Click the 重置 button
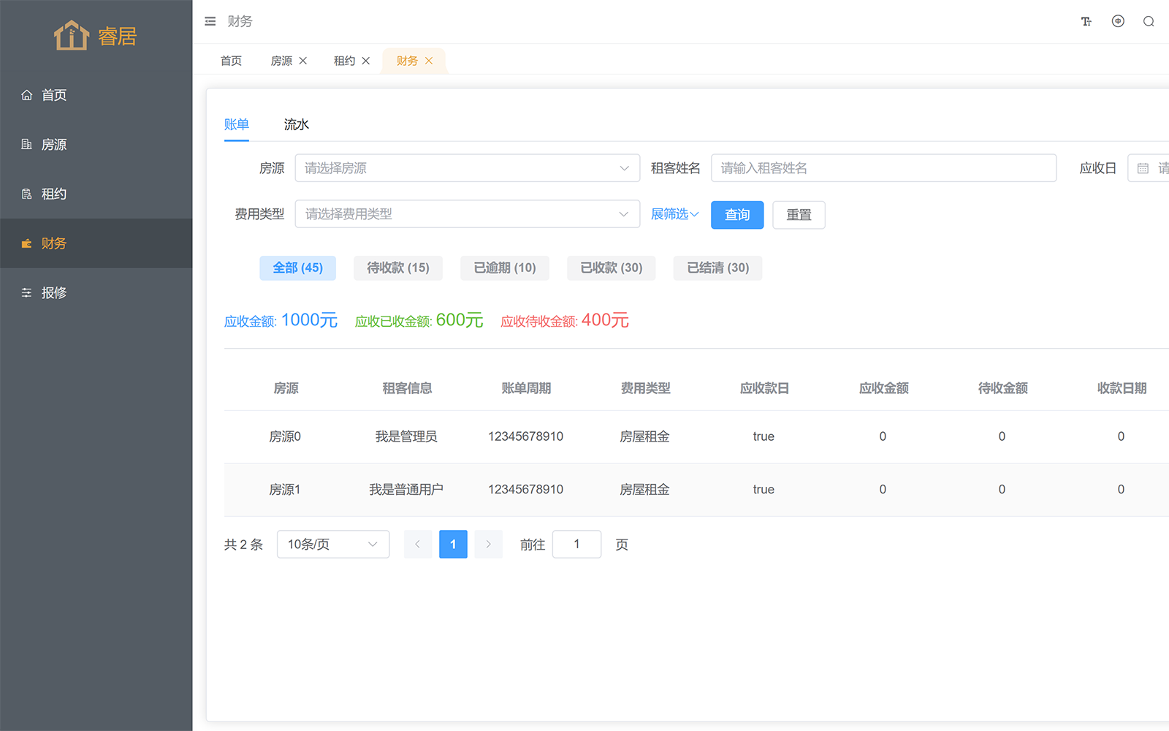This screenshot has width=1169, height=731. 799,215
